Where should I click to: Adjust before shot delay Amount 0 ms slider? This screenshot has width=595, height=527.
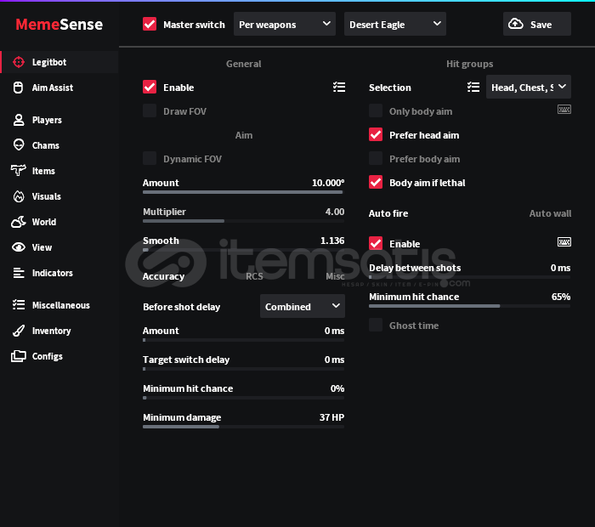[x=243, y=340]
